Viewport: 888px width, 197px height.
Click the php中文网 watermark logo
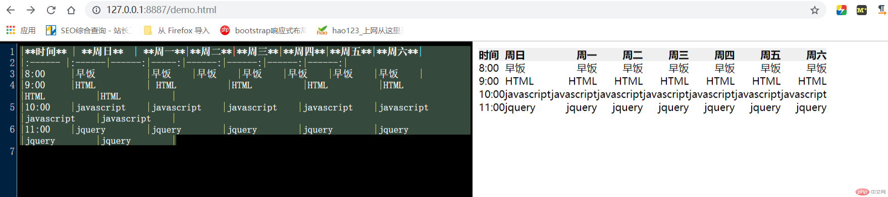tap(871, 191)
